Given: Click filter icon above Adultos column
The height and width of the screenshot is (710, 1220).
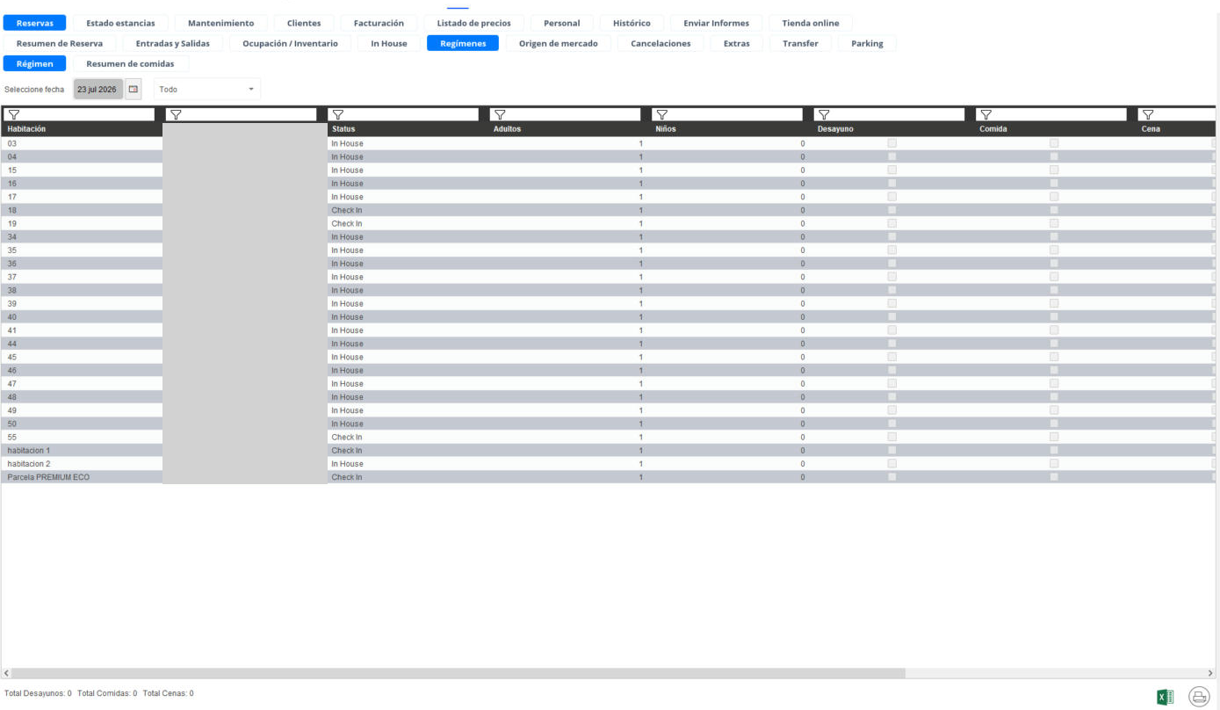Looking at the screenshot, I should click(500, 114).
